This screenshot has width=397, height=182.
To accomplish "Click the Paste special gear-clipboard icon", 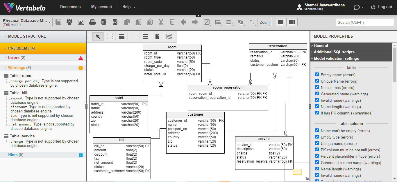I will [150, 22].
